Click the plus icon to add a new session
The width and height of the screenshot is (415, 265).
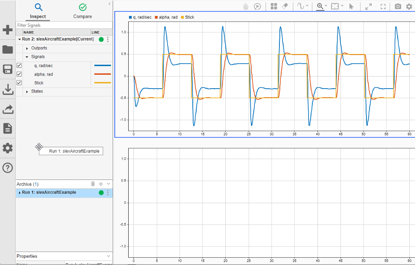[8, 29]
